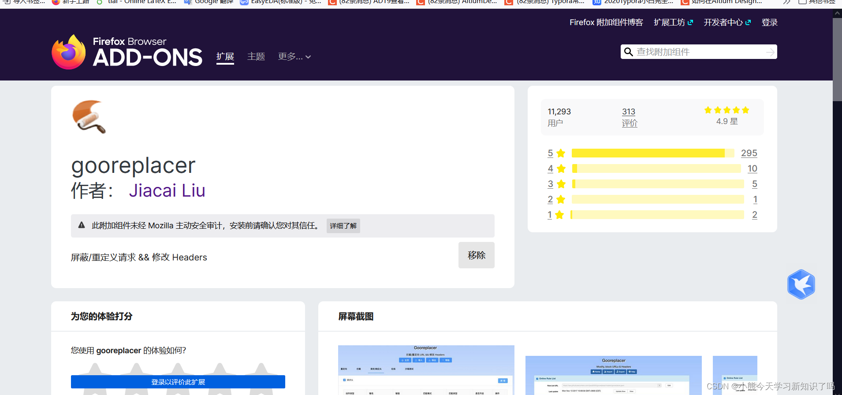Viewport: 842px width, 395px height.
Task: Click the yellow star in the 1-star row
Action: coord(559,215)
